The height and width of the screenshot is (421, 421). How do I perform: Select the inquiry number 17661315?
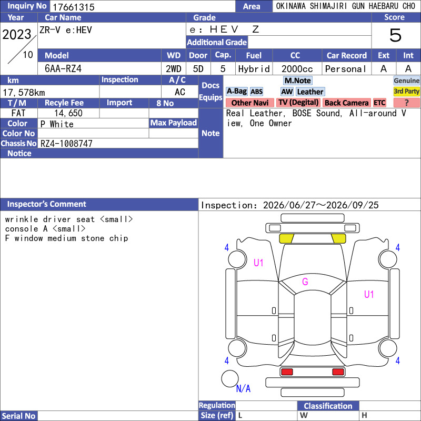click(x=74, y=7)
